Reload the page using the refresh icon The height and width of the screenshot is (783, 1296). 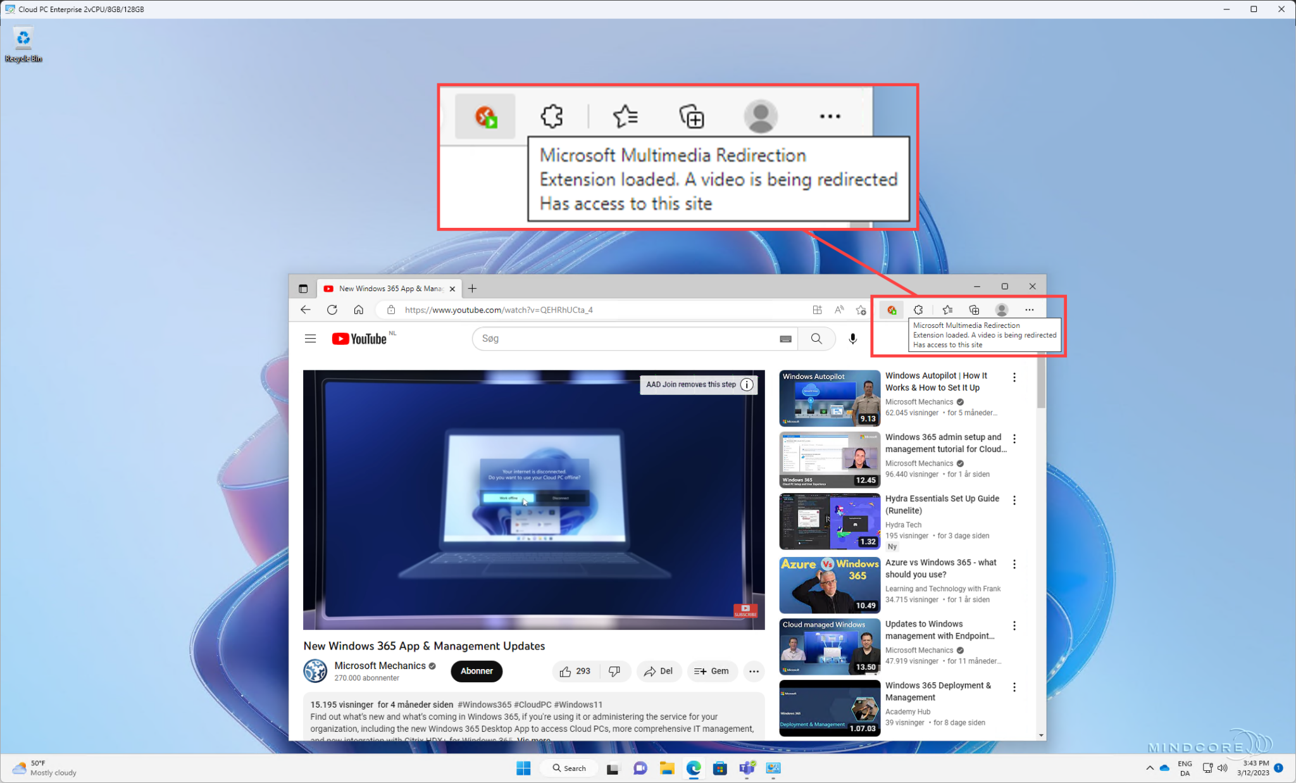click(x=332, y=310)
